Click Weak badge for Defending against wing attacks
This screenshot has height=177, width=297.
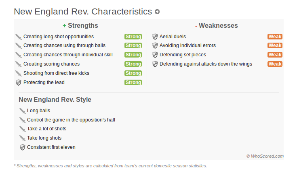pyautogui.click(x=275, y=64)
